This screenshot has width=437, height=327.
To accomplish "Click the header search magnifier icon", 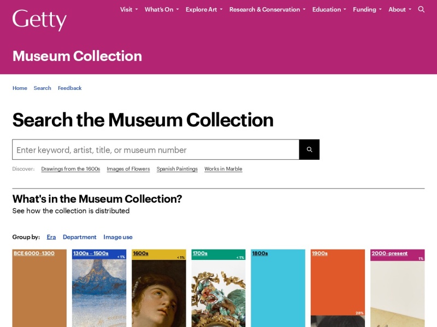I will click(421, 9).
